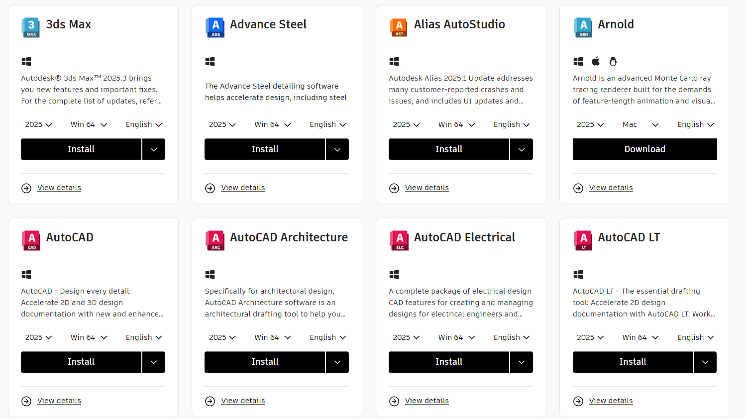Viewport: 745px width, 419px height.
Task: Click the AutoCAD product icon
Action: pyautogui.click(x=31, y=240)
